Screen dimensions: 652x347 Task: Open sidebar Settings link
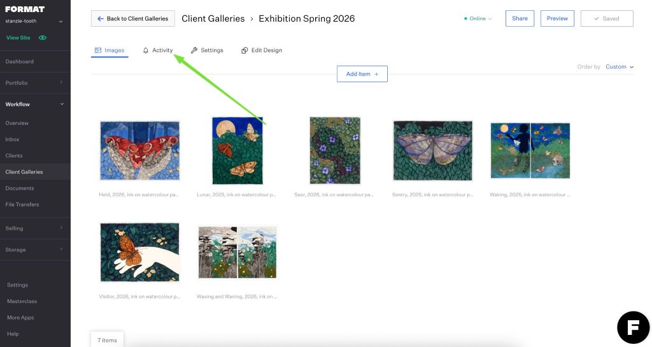point(17,285)
